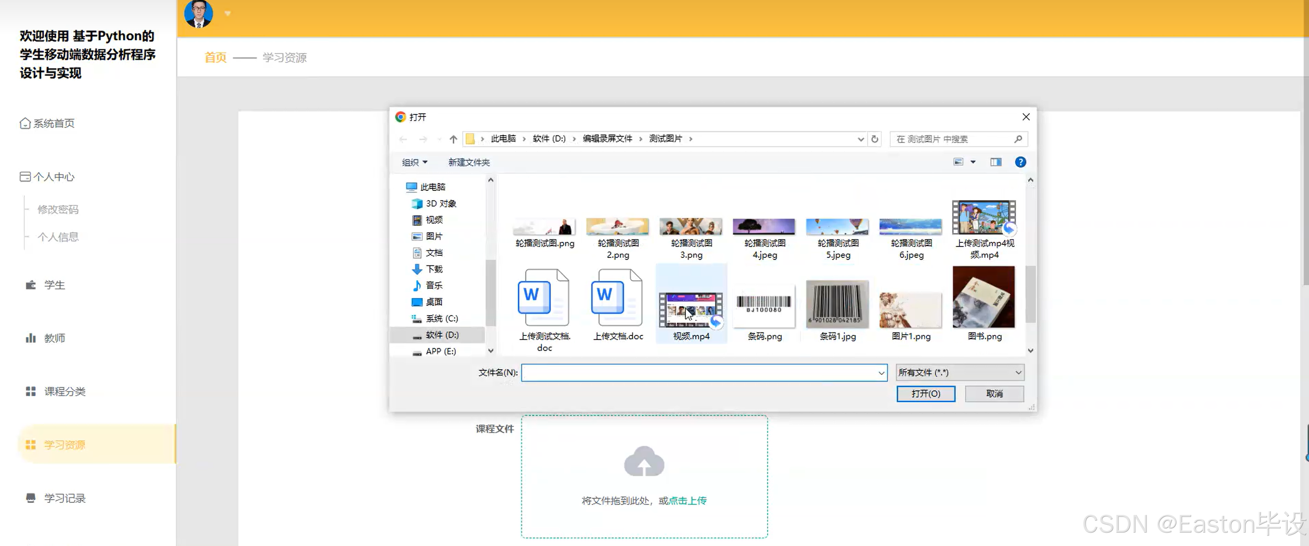This screenshot has width=1309, height=546.
Task: Select the file 上传测试mp4视频.mp4
Action: coord(984,229)
